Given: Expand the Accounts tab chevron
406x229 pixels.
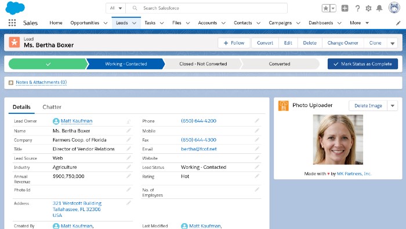Looking at the screenshot, I should point(223,23).
